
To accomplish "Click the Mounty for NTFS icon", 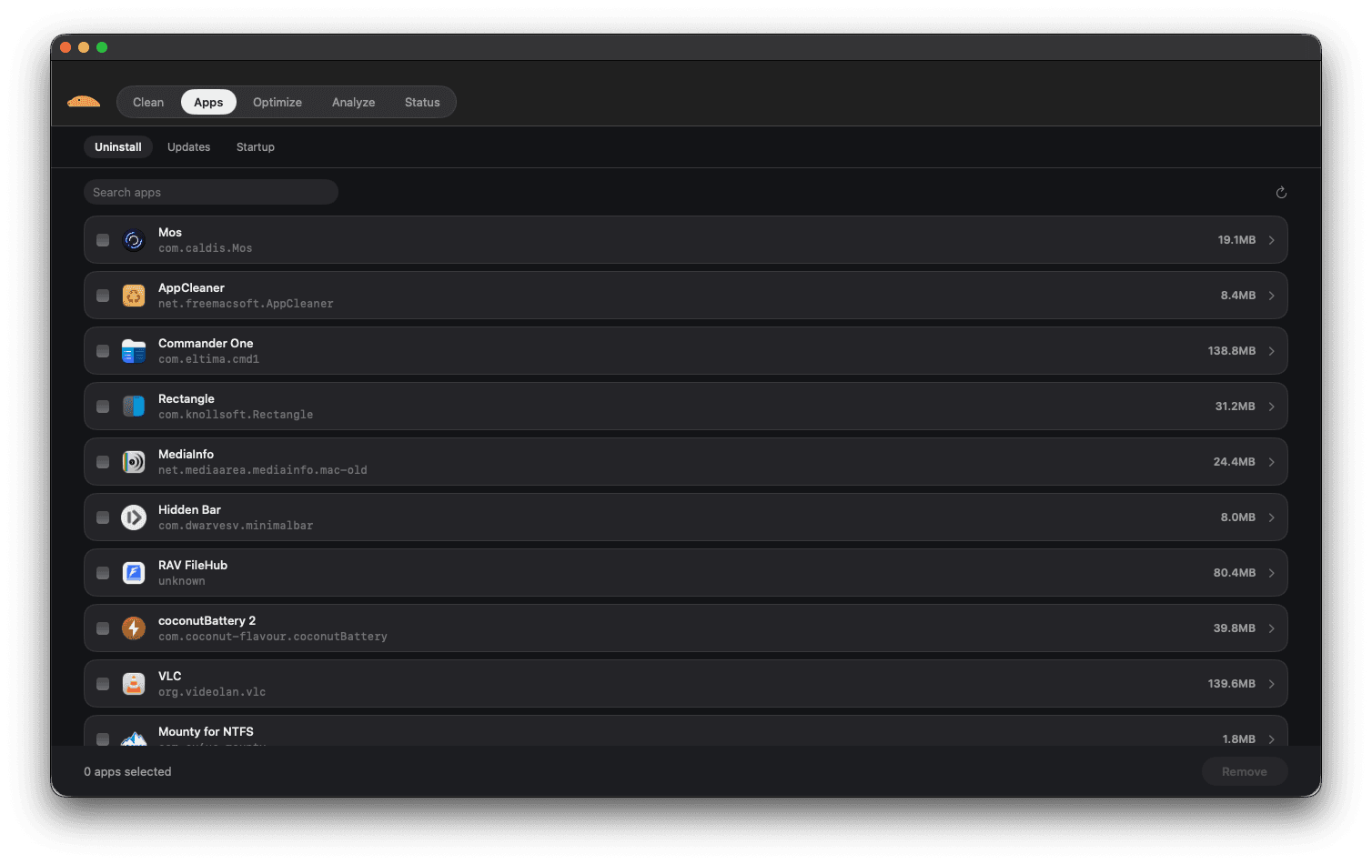I will (134, 738).
